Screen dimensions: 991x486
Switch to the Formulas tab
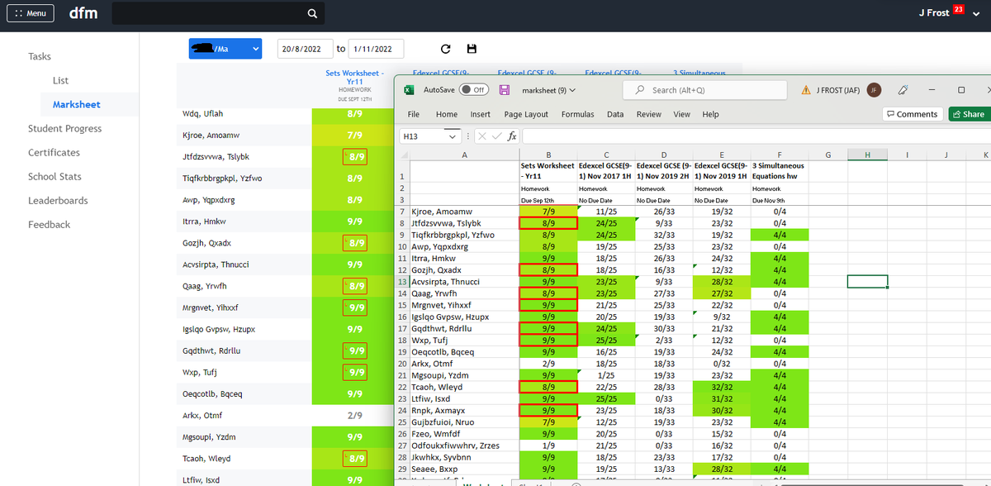(x=577, y=114)
